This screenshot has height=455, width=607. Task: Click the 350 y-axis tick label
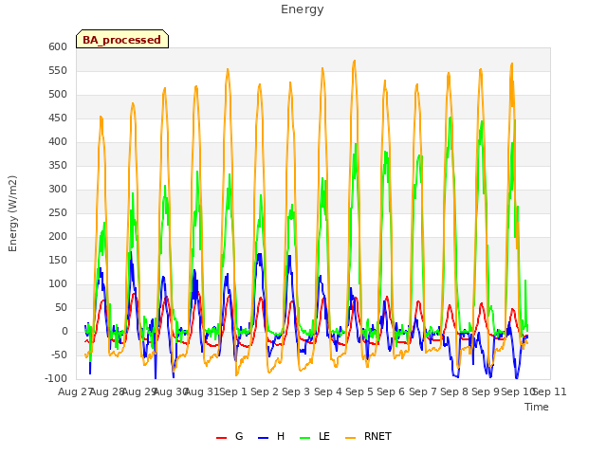coord(58,166)
